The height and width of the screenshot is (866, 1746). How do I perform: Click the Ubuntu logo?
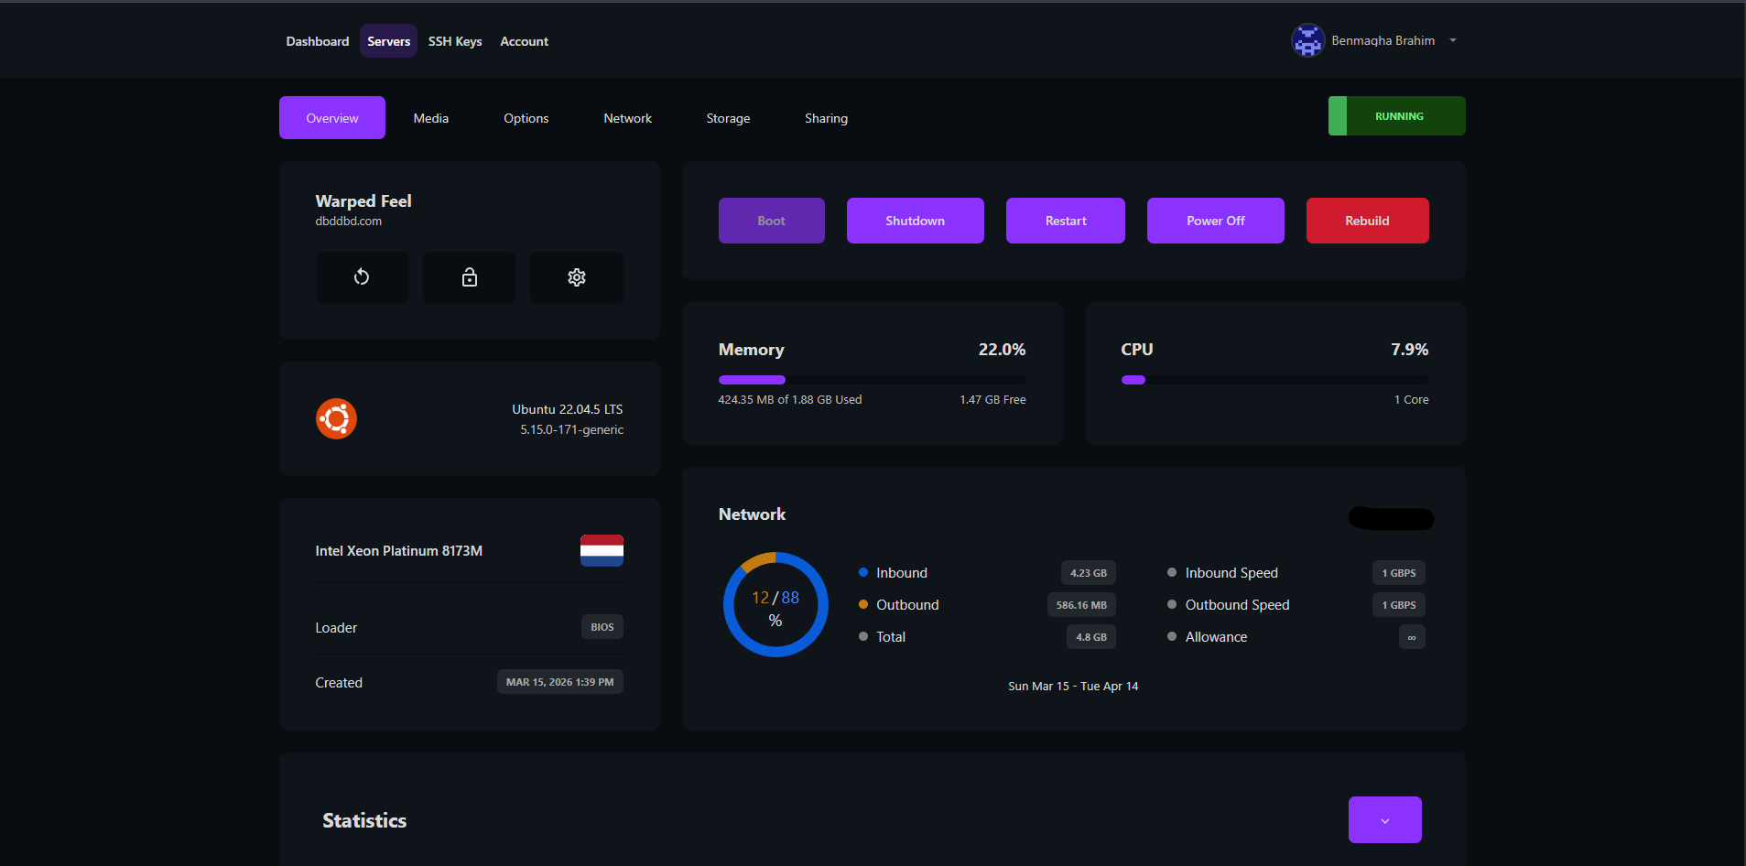click(x=336, y=418)
